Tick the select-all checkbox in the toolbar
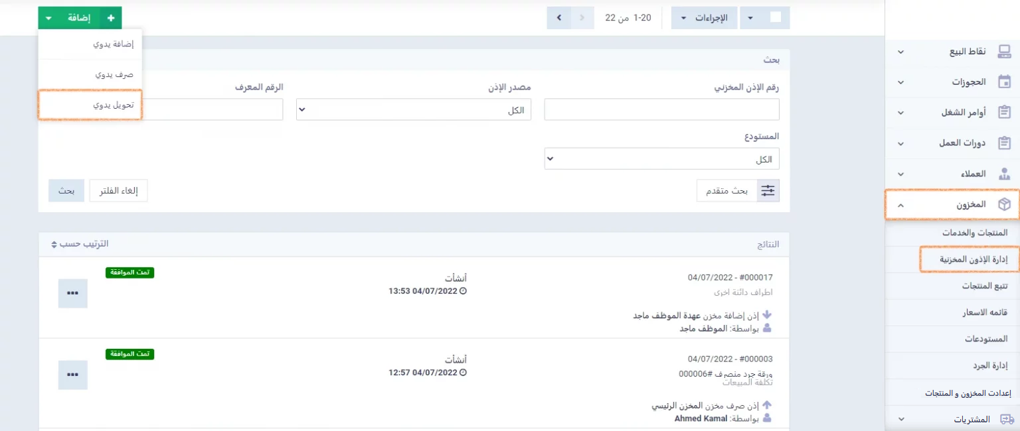1020x431 pixels. click(x=775, y=18)
